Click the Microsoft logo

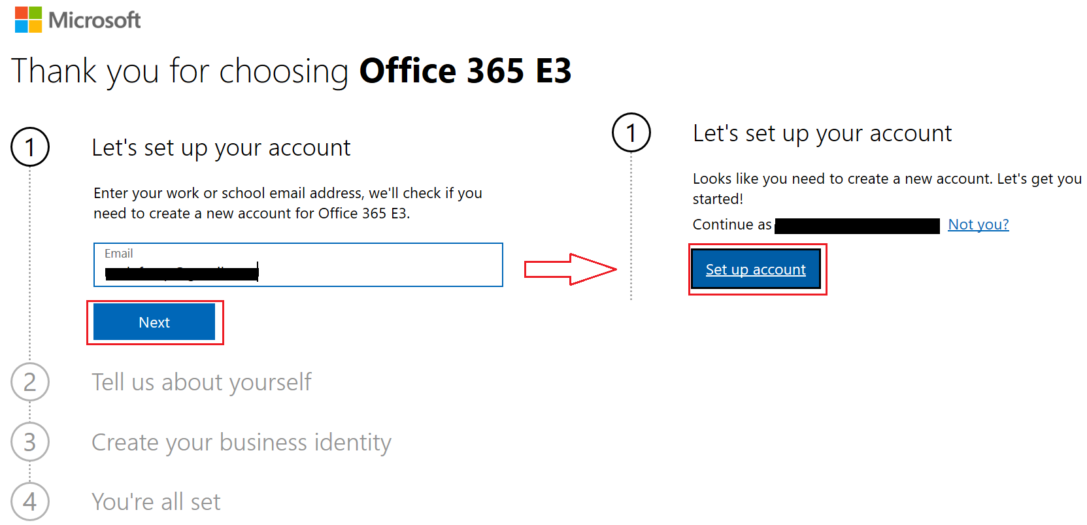(78, 20)
